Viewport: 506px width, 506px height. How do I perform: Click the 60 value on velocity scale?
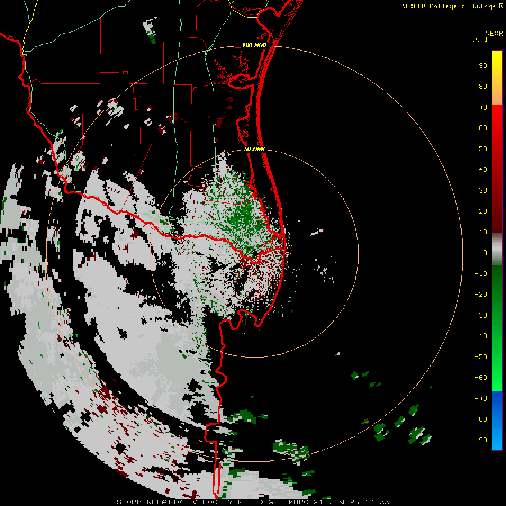tap(483, 128)
